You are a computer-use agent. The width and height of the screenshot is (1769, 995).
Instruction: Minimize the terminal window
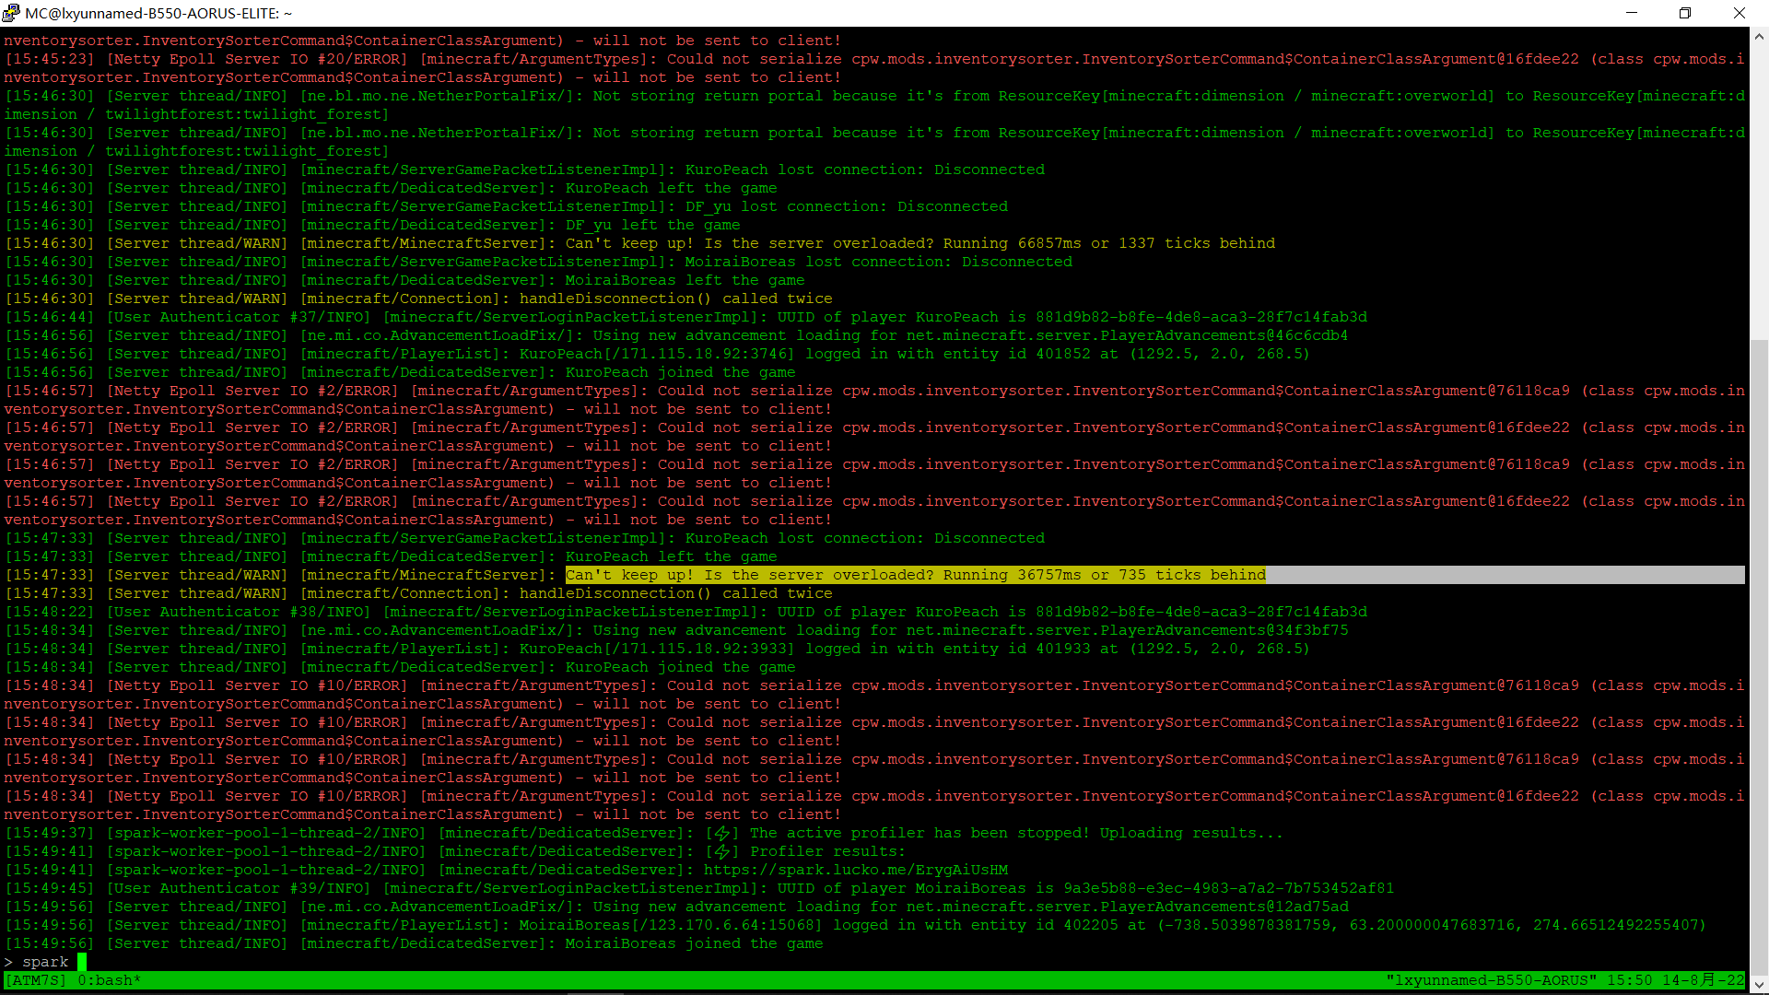1632,13
